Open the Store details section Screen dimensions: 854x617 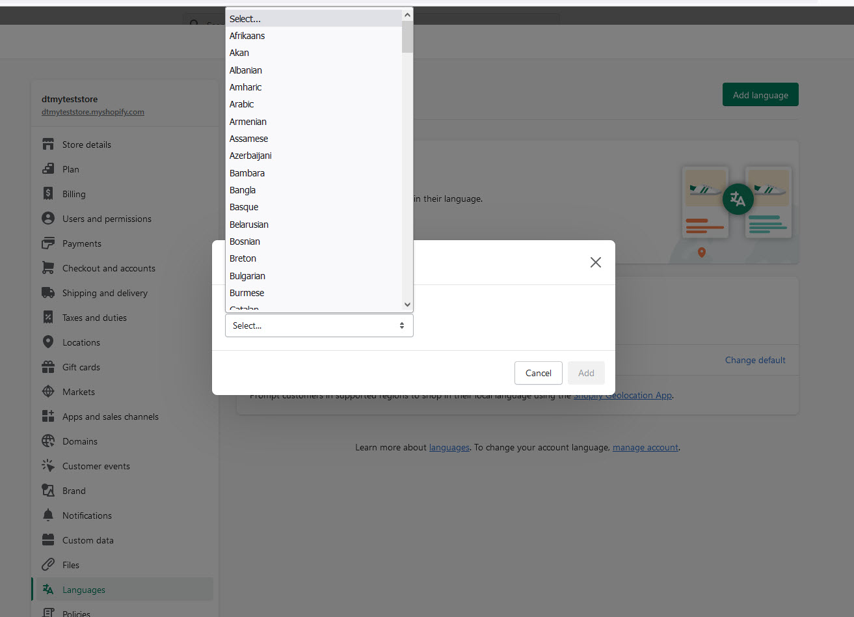(x=48, y=144)
